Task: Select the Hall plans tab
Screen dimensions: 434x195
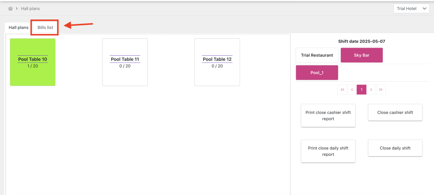Action: point(19,27)
